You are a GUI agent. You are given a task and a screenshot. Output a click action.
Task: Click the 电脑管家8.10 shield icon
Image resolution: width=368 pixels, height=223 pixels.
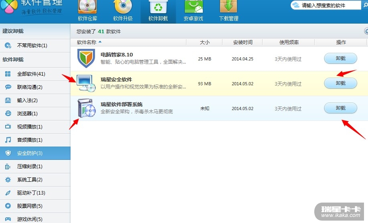(86, 58)
